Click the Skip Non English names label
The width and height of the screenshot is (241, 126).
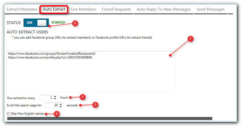click(27, 114)
